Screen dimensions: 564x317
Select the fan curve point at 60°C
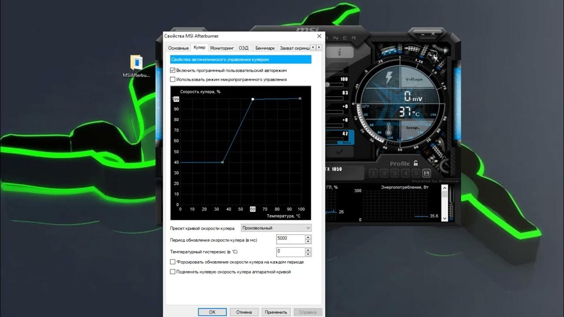[252, 100]
